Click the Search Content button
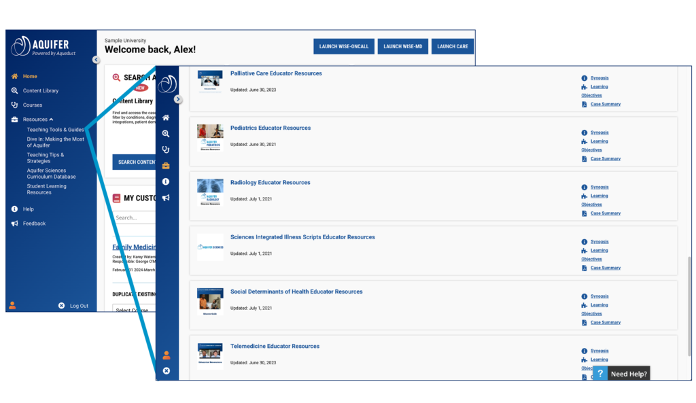The height and width of the screenshot is (403, 696). click(134, 162)
